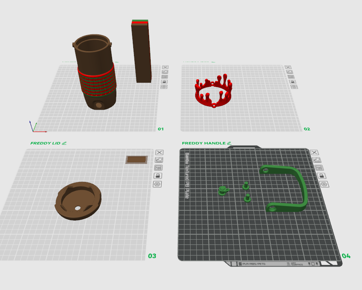Click plate number 03 label
362x290 pixels.
pos(152,256)
